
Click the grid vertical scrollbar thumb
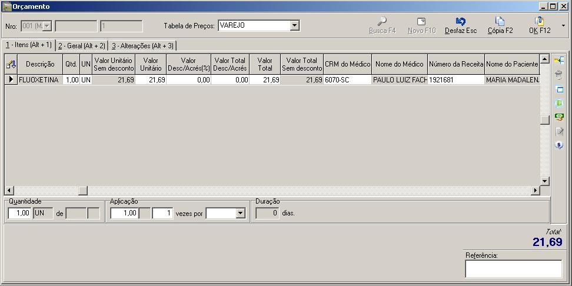(545, 120)
